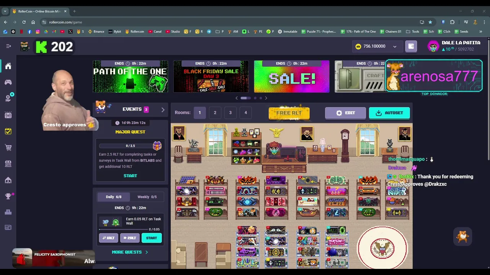Open the marketplace stall icon in sidebar

point(8,163)
